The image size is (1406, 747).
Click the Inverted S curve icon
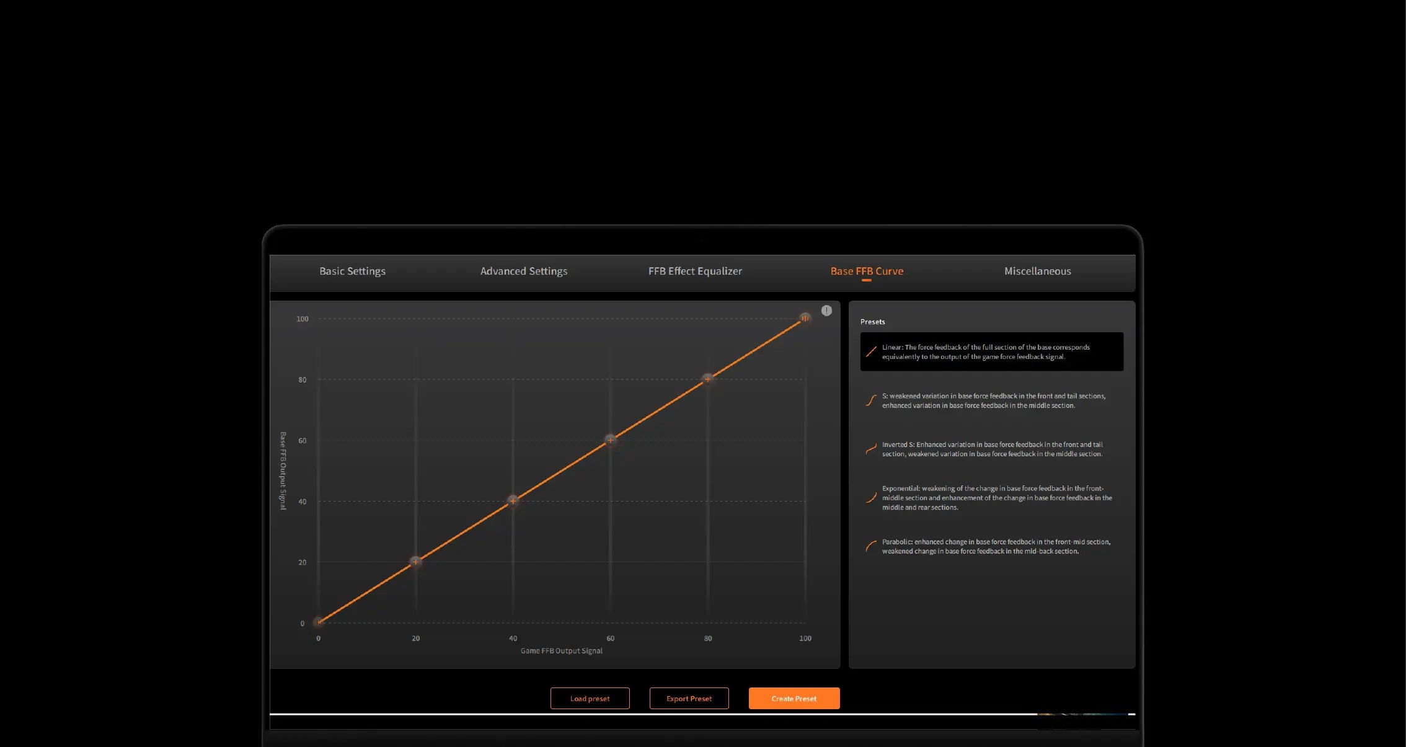click(x=871, y=449)
